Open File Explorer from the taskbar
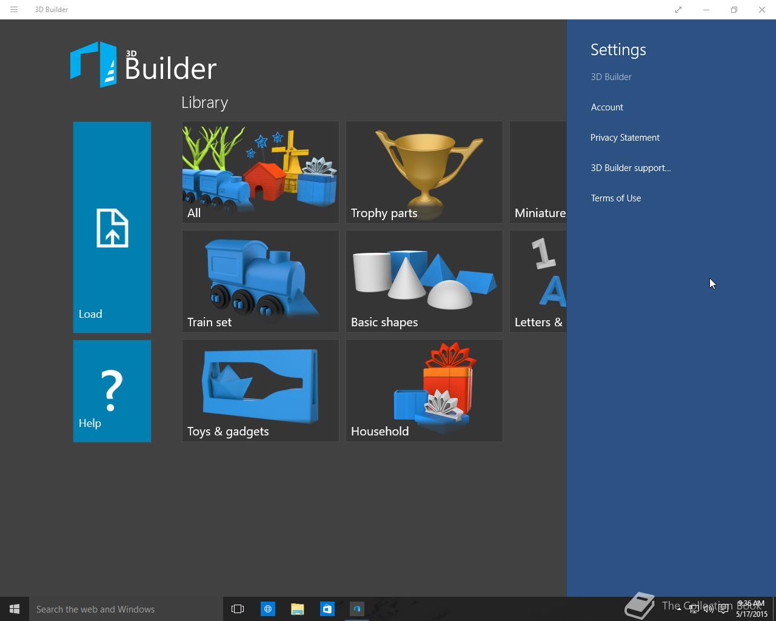776x621 pixels. (297, 609)
